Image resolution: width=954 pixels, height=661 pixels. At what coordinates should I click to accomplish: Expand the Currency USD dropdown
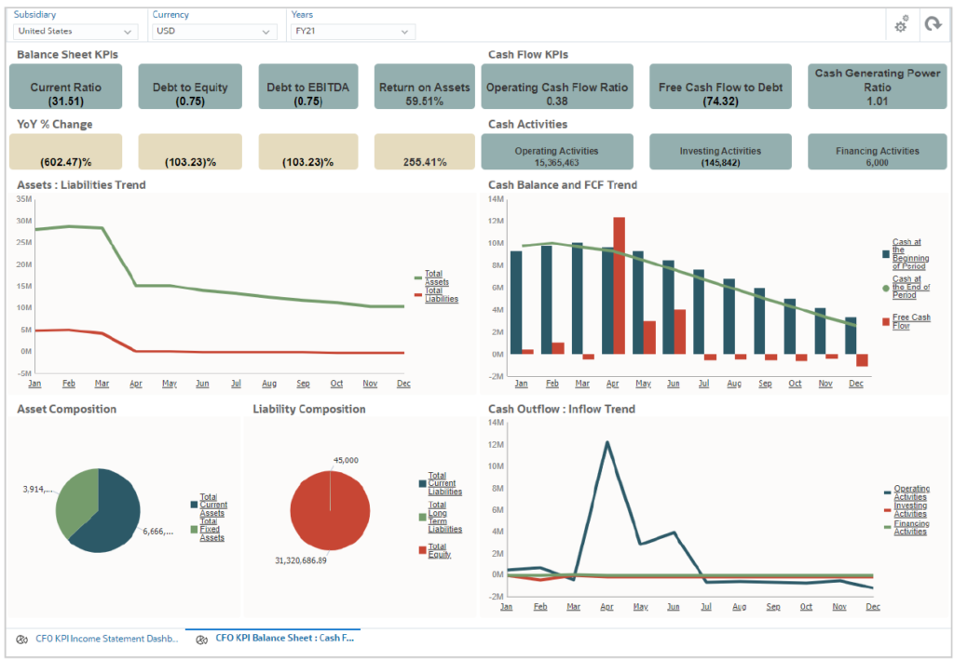[x=214, y=32]
